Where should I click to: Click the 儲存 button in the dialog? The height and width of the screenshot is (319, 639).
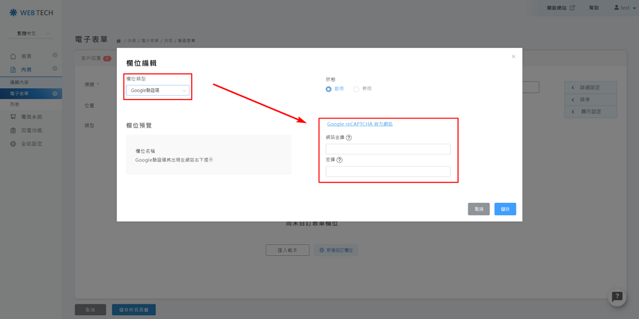(505, 209)
